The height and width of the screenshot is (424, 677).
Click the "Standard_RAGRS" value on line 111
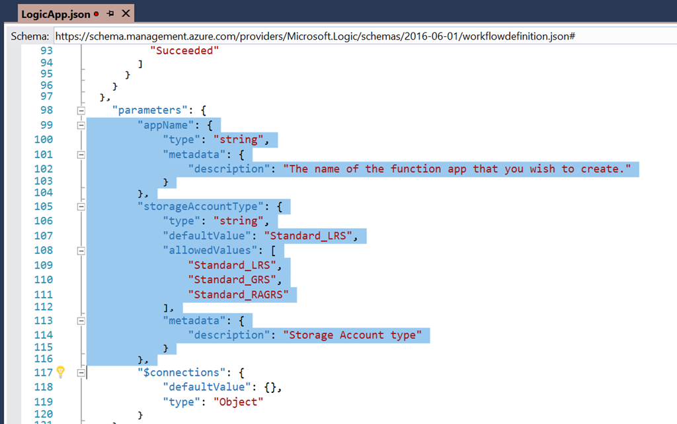click(x=238, y=294)
